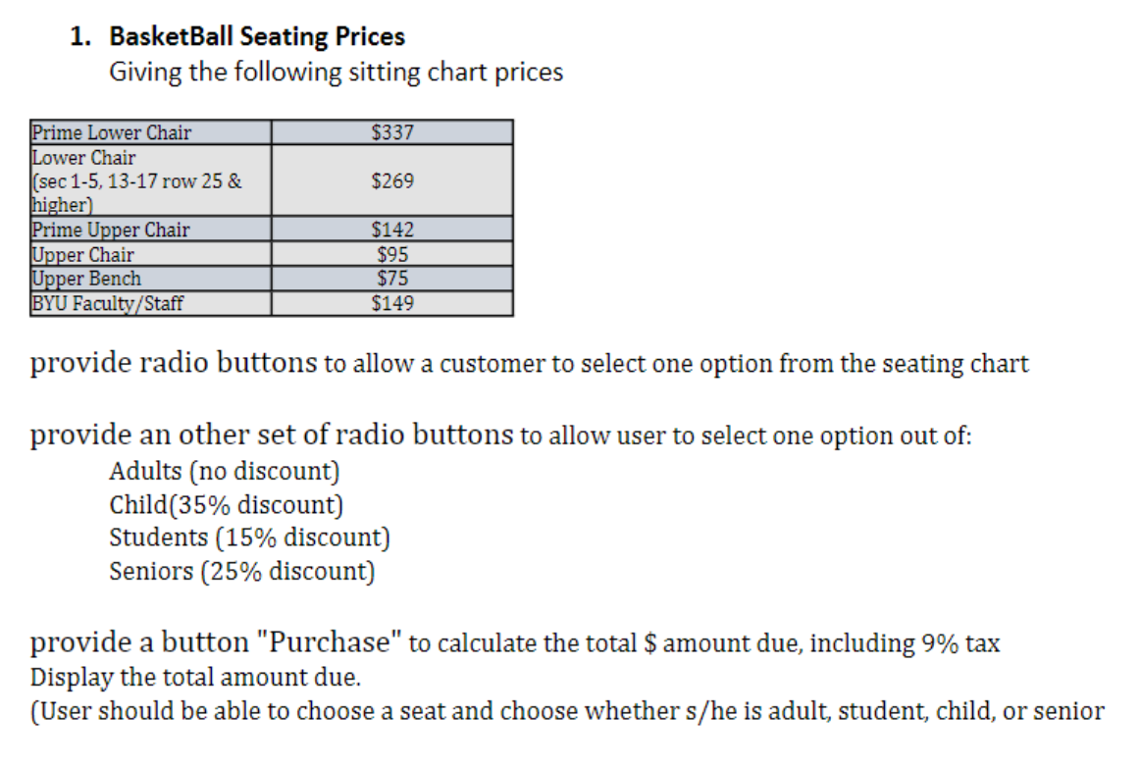This screenshot has height=767, width=1141.
Task: Click the "Child(35% discount)" text
Action: [226, 505]
